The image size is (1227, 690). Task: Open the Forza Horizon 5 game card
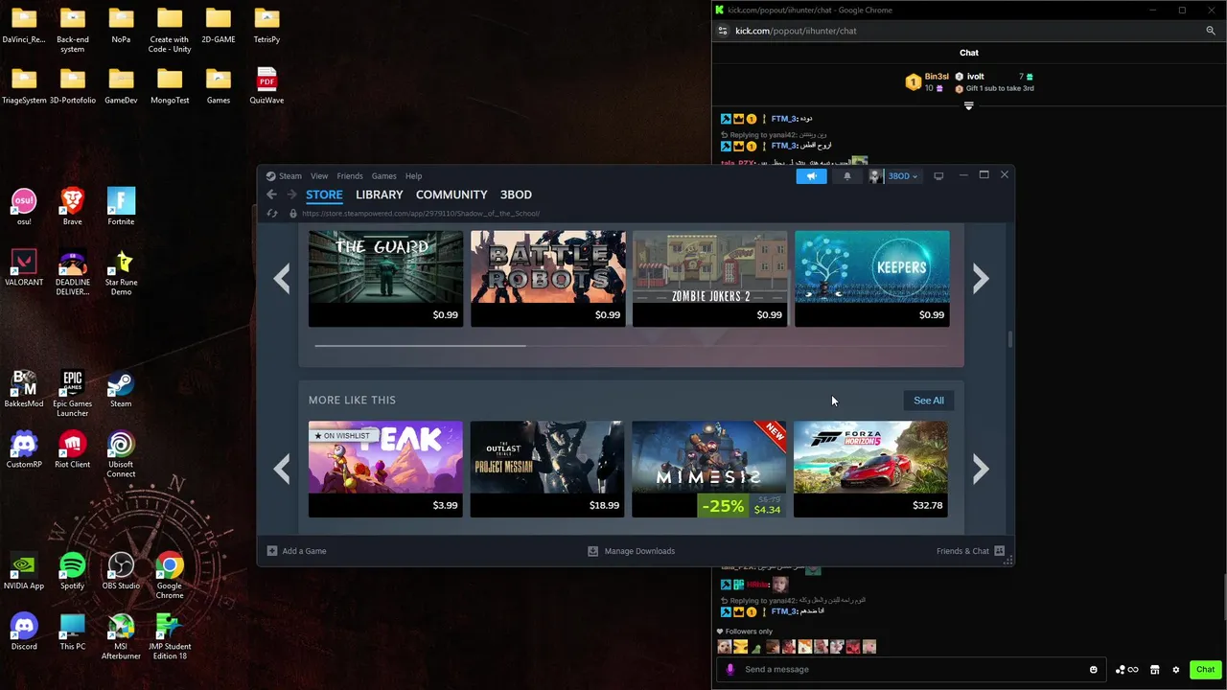870,470
